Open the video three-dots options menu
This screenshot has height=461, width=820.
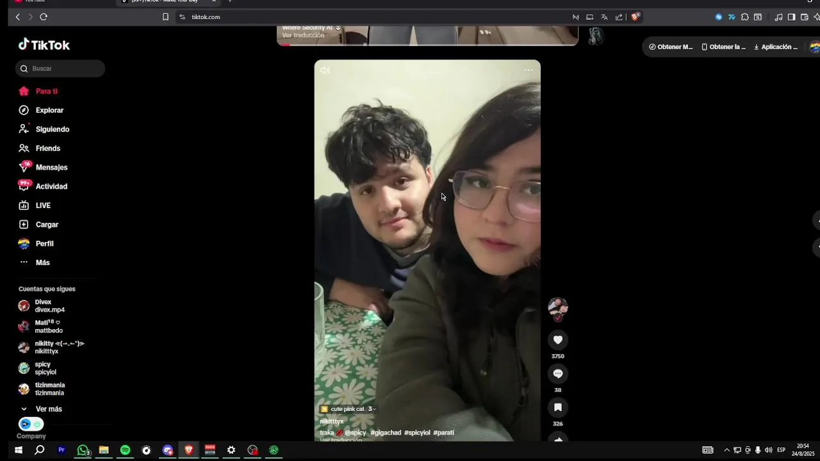(529, 70)
